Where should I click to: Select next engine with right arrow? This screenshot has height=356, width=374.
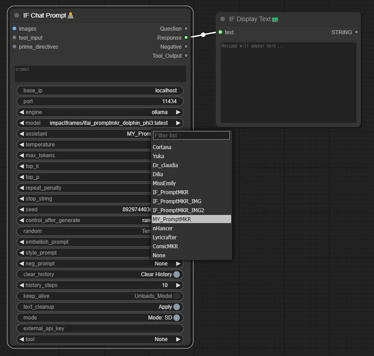click(x=178, y=112)
